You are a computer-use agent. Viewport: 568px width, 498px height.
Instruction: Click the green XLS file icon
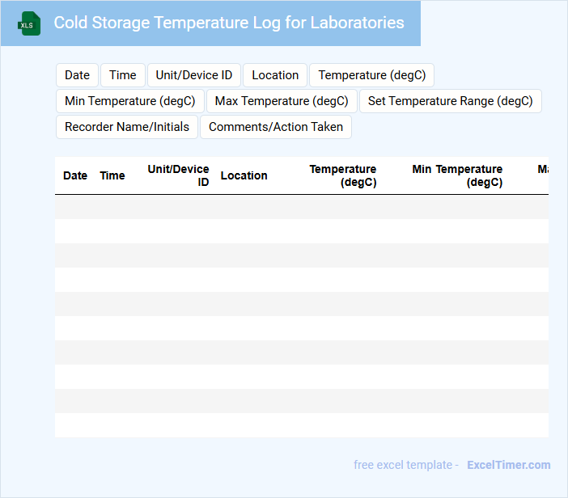29,23
